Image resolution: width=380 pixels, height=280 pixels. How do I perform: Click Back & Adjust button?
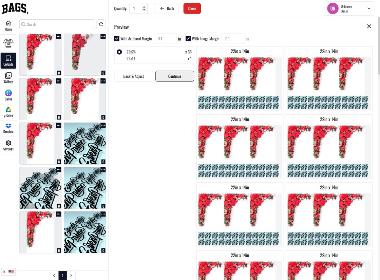pos(134,76)
